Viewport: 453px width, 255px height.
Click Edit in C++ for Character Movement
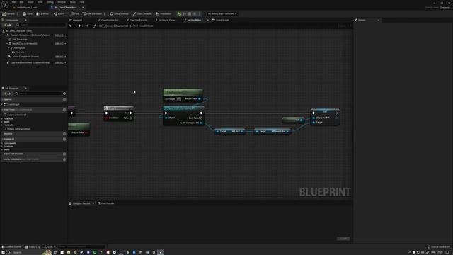60,63
